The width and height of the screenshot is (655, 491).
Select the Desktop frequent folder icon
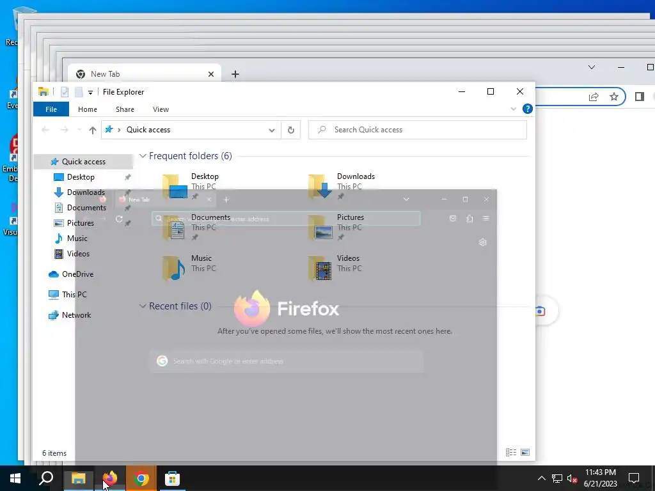click(175, 186)
